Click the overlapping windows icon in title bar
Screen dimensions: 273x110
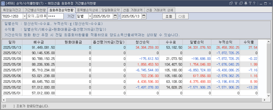[231, 3]
